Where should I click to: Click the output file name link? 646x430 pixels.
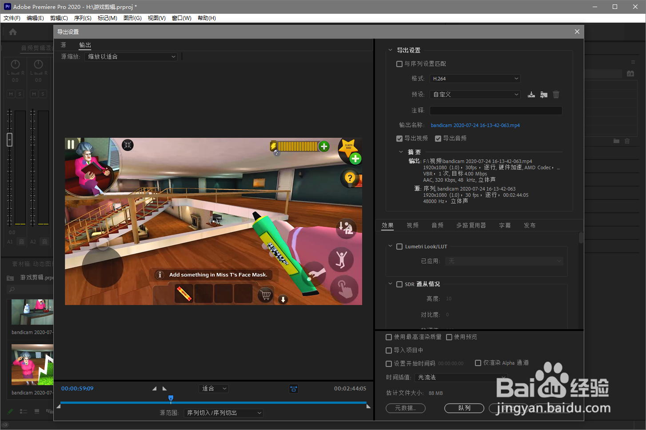[x=475, y=126]
